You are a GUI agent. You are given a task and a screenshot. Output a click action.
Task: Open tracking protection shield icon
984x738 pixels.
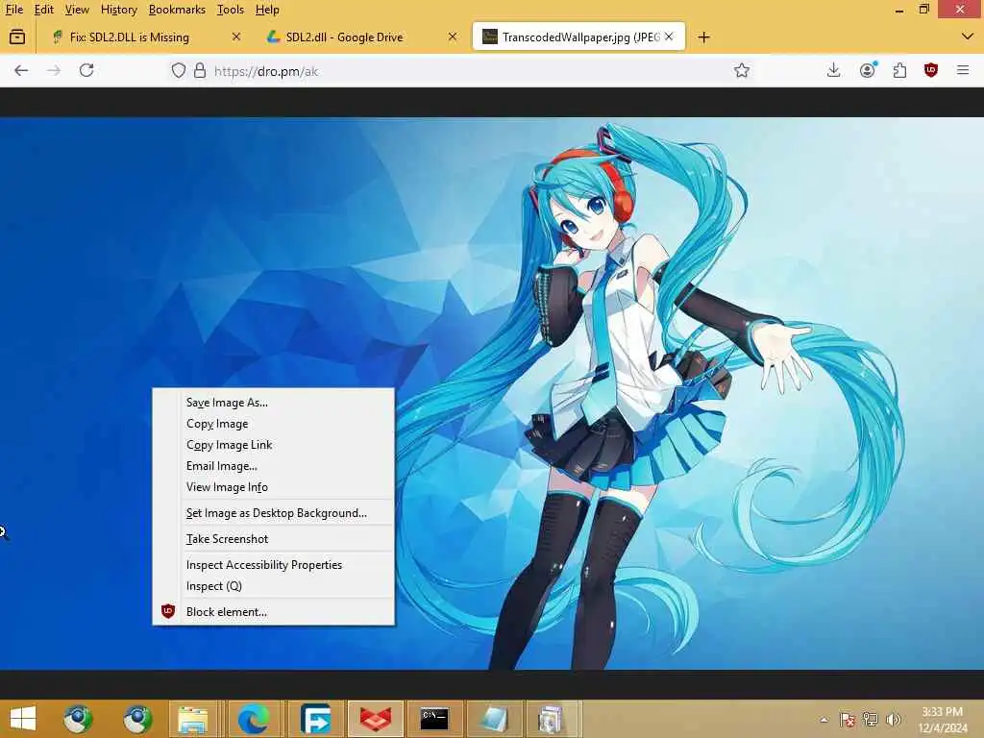coord(179,70)
